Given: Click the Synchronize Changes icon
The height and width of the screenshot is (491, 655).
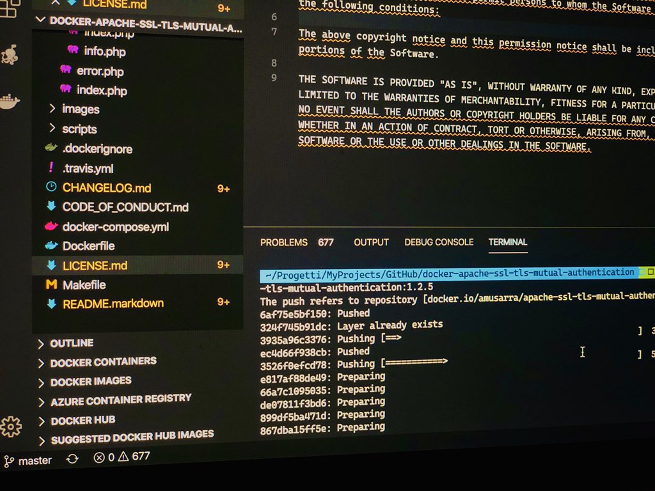Looking at the screenshot, I should 72,459.
